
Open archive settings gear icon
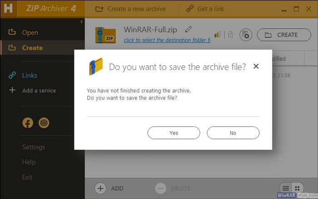[x=246, y=35]
